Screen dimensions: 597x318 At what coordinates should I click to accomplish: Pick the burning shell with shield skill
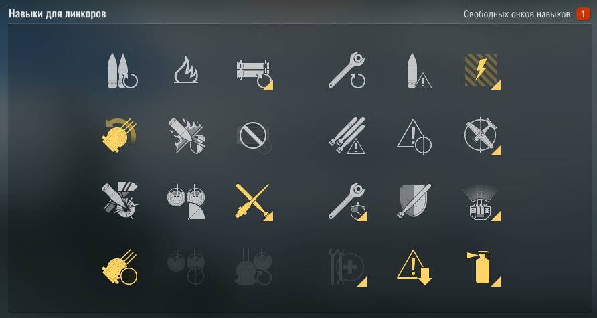[187, 135]
